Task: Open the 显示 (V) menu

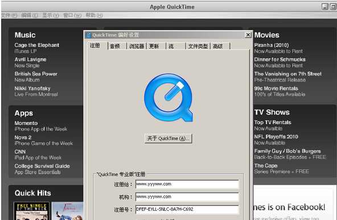Action: coord(51,15)
